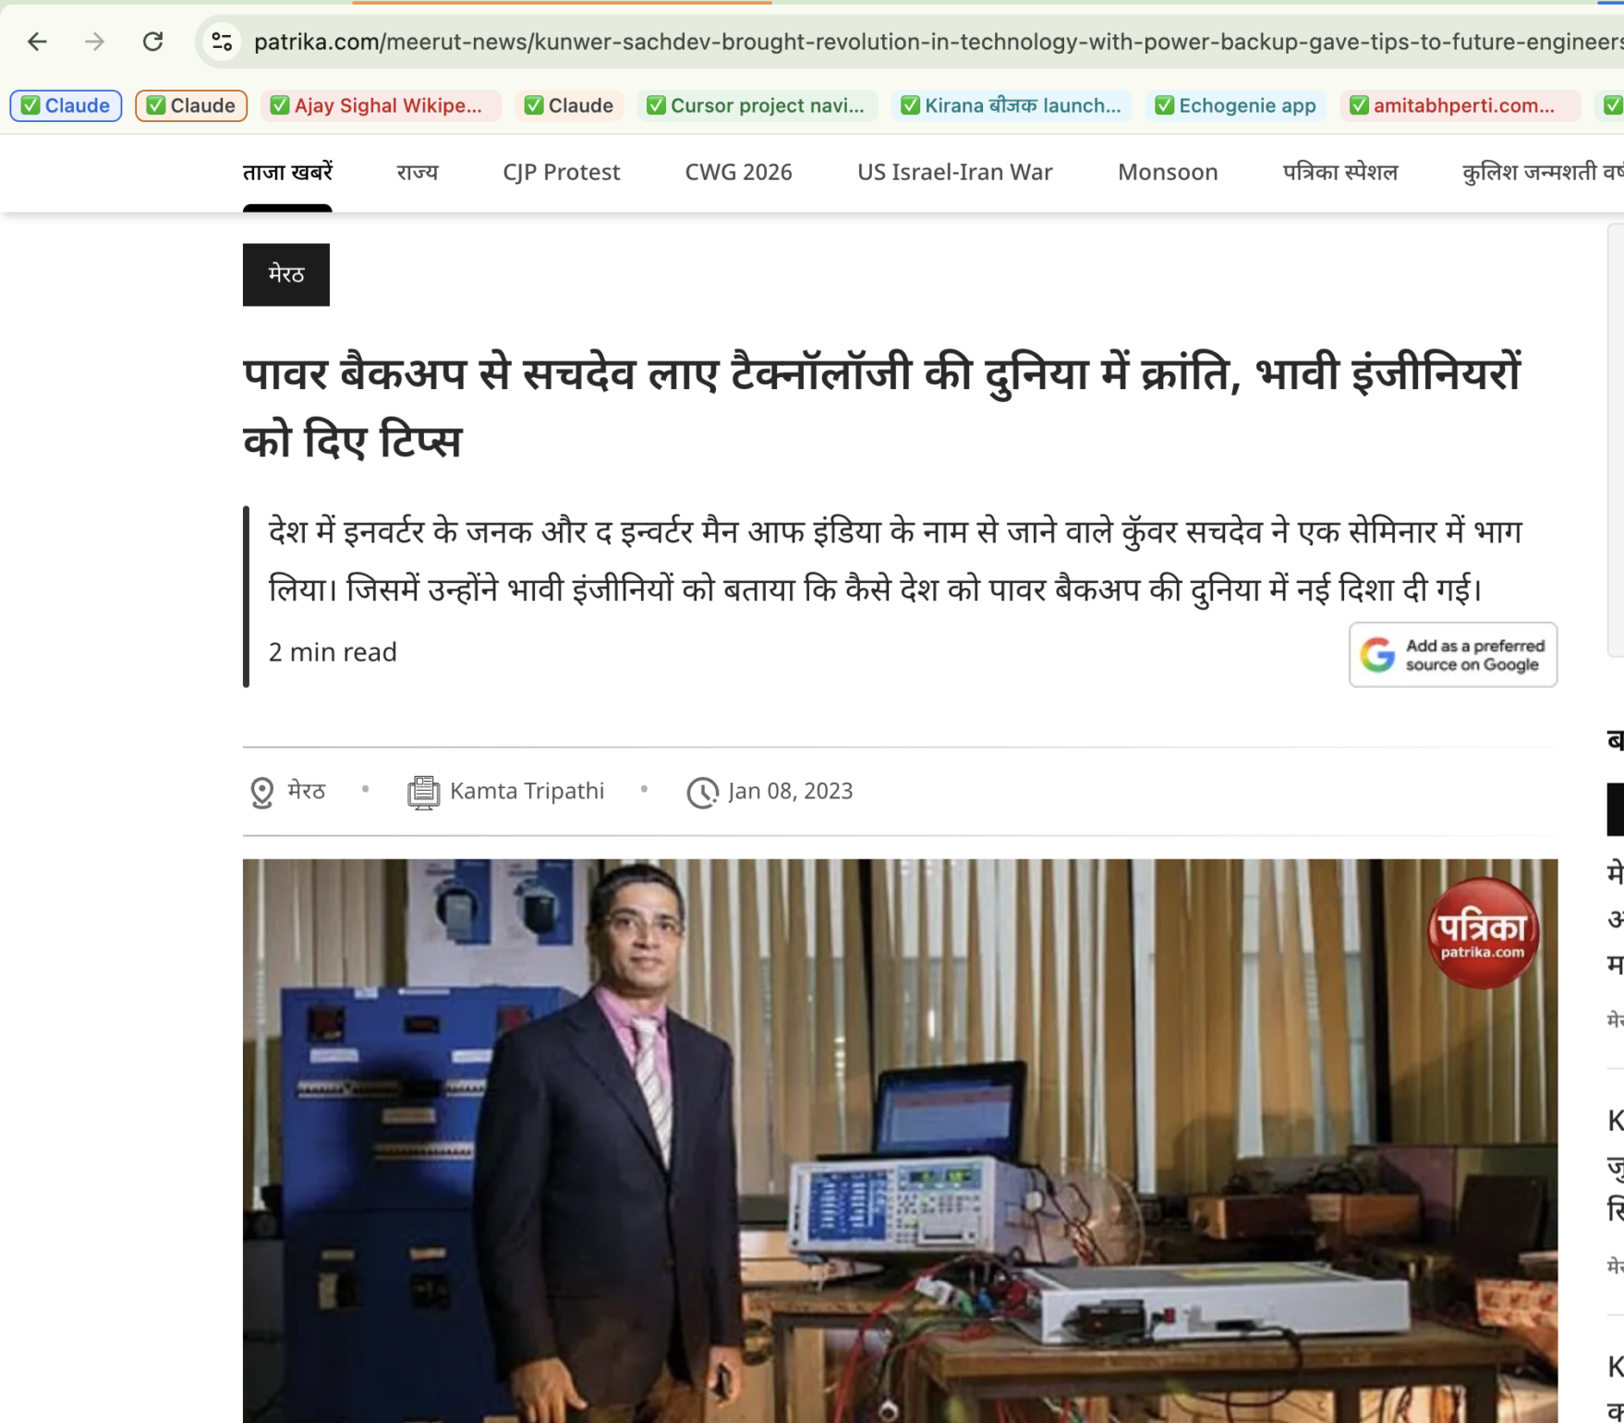Open the article photo of the man
The width and height of the screenshot is (1624, 1423).
(900, 1141)
